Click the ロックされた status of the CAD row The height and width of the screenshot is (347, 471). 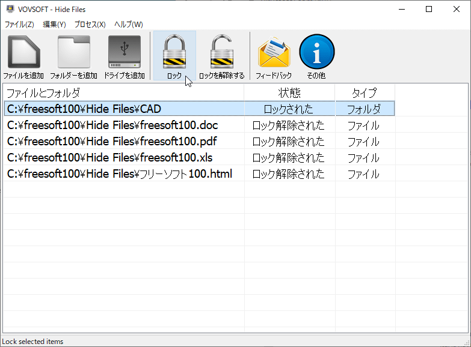[x=288, y=109]
